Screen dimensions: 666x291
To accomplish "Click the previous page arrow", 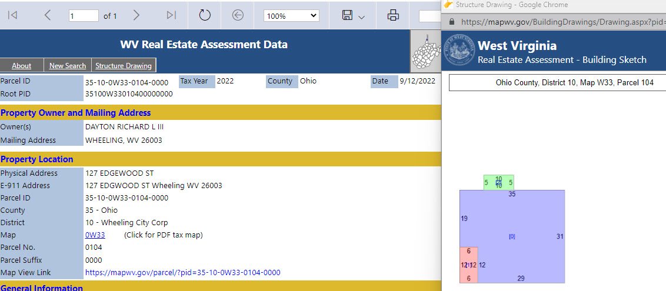I will [x=48, y=16].
